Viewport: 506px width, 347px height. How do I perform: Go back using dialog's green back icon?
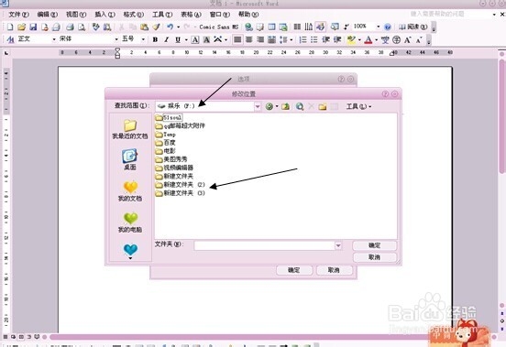click(269, 106)
